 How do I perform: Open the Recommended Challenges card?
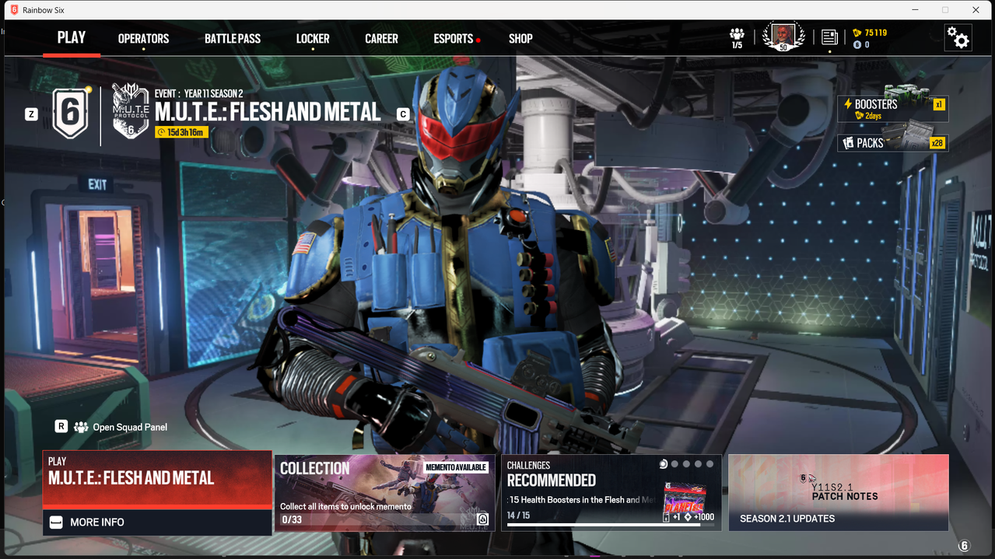[x=611, y=493]
